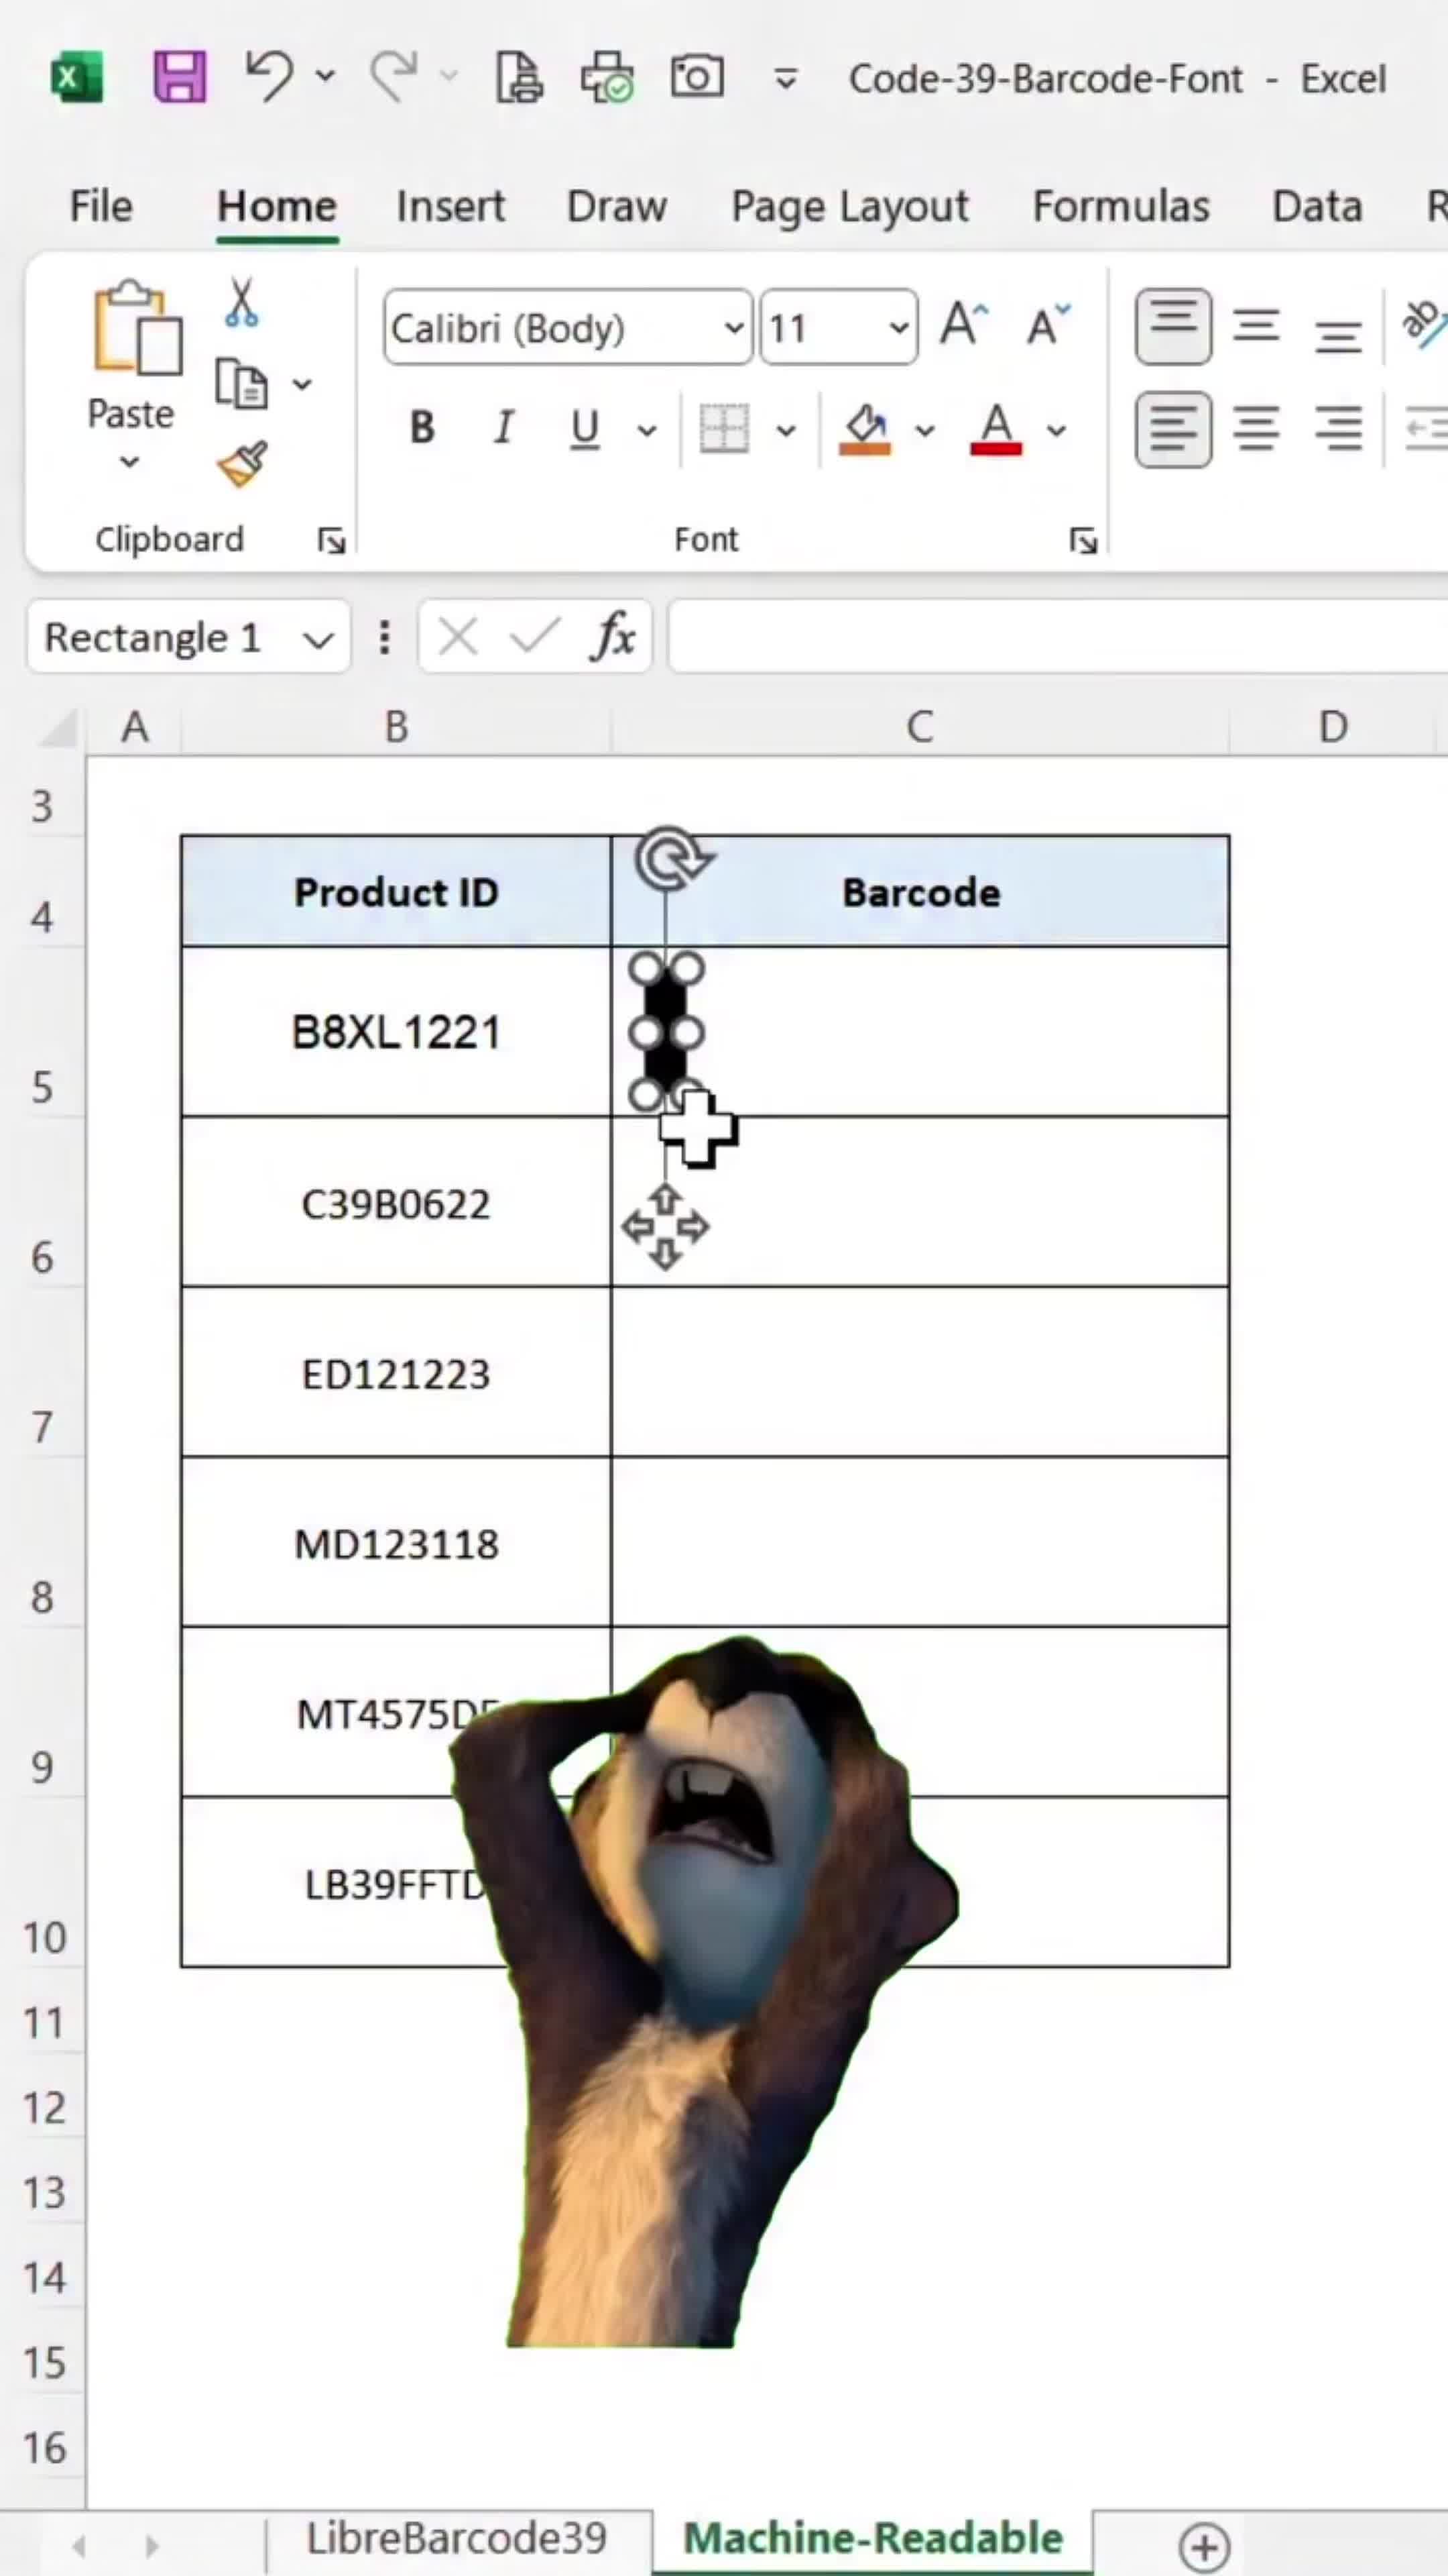The width and height of the screenshot is (1448, 2576).
Task: Click the three-dot handle beside the Name Box
Action: pos(383,637)
